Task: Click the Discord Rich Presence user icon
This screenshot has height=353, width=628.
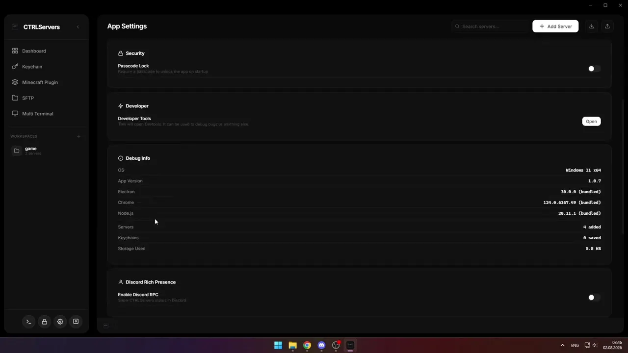Action: click(x=121, y=282)
